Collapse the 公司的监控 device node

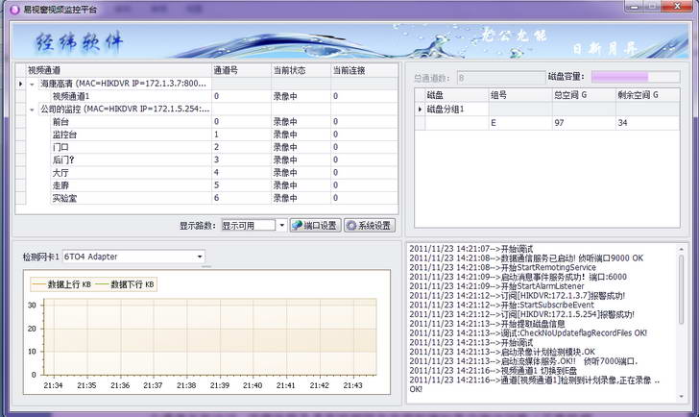tap(32, 110)
